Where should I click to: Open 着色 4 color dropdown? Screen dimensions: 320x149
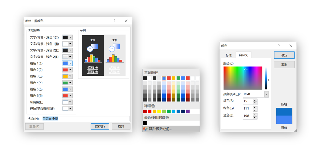tap(67, 83)
